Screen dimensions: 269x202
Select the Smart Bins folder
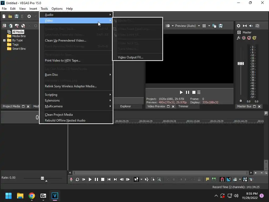[19, 49]
